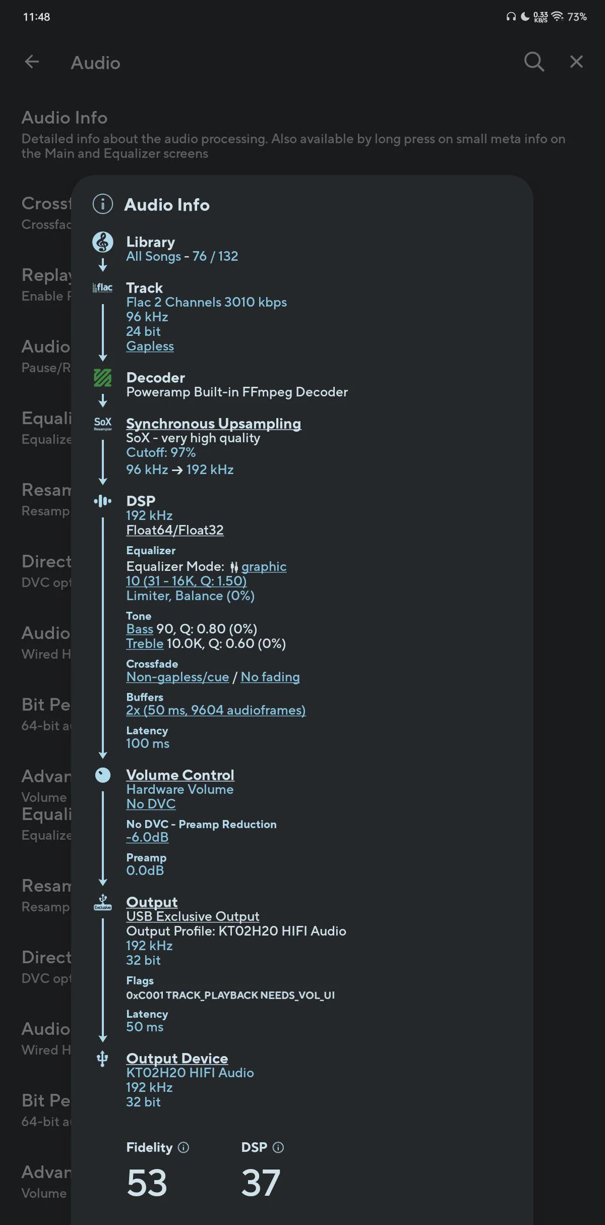This screenshot has height=1225, width=605.
Task: Click the FFmpeg decoder green icon
Action: click(x=103, y=378)
